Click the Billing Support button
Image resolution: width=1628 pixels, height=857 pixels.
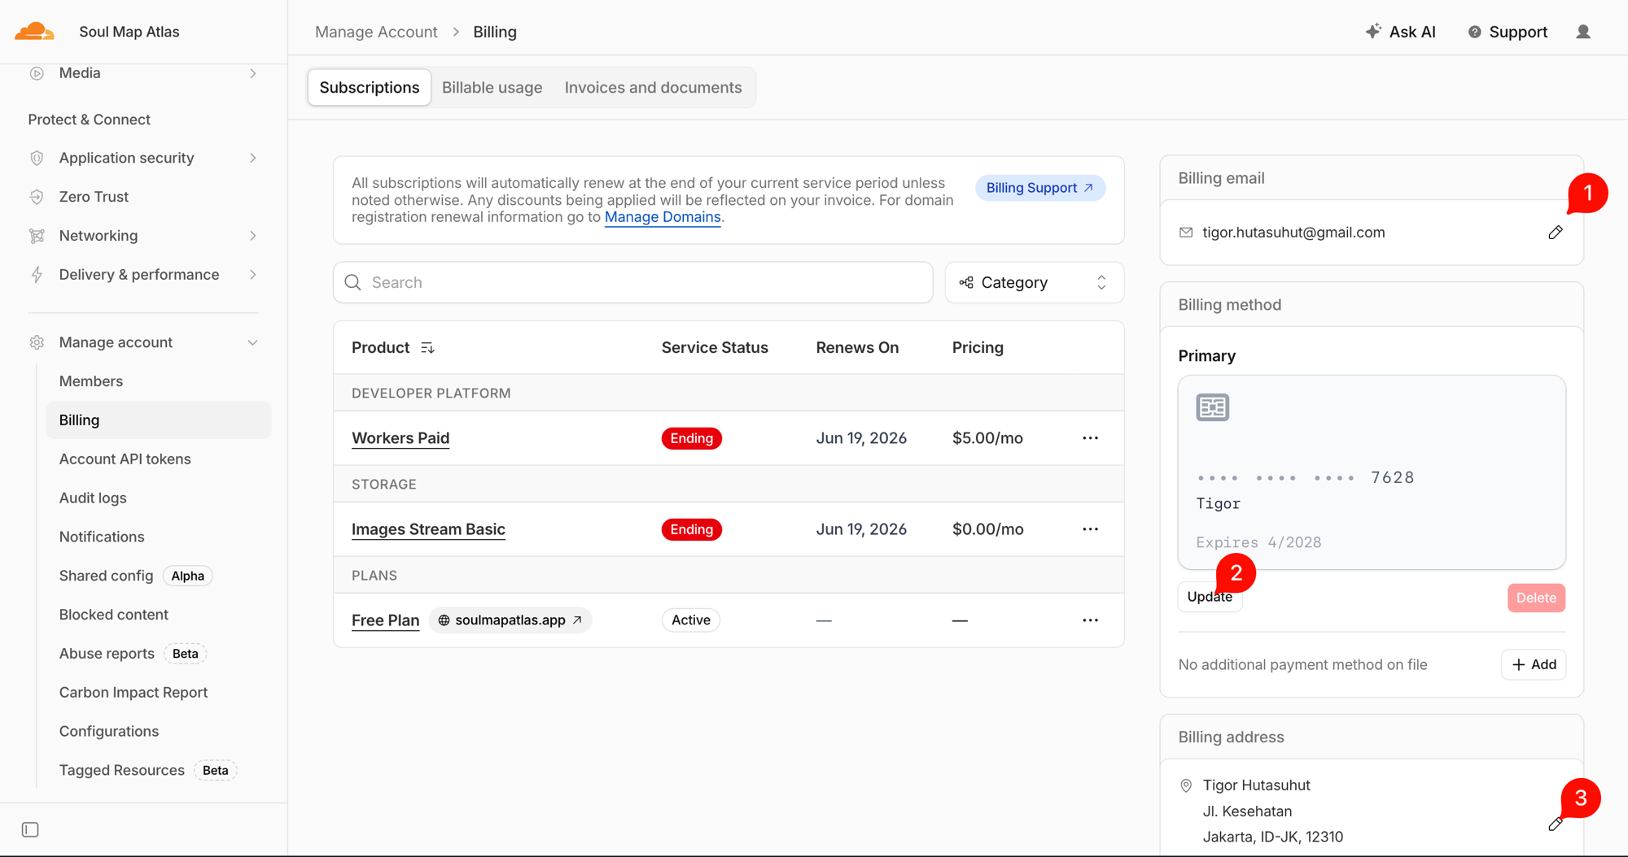click(x=1039, y=188)
